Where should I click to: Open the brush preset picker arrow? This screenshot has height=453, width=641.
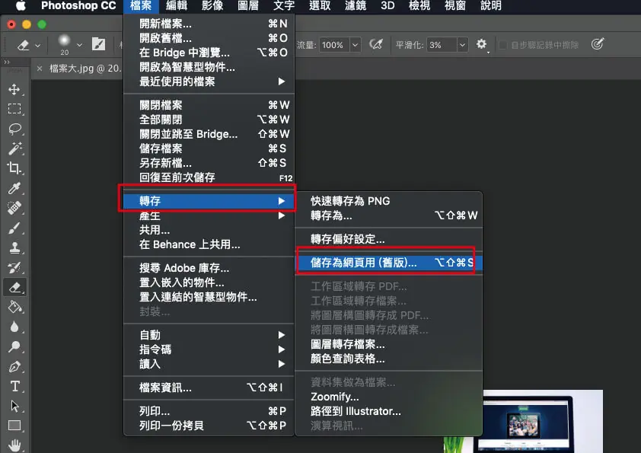[79, 45]
